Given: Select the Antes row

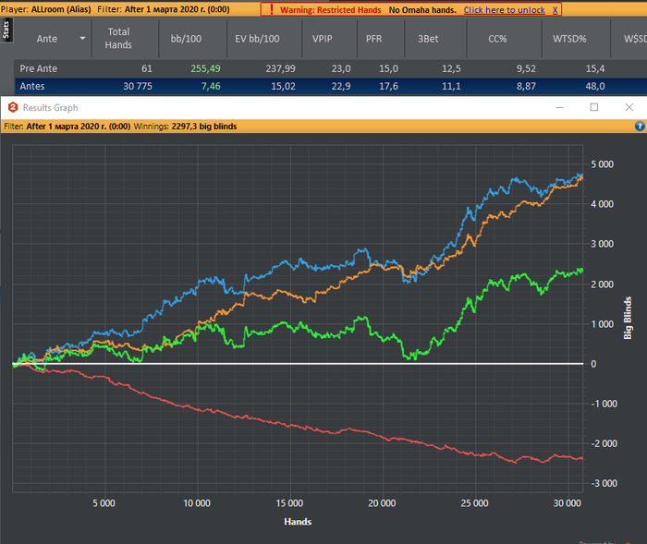Looking at the screenshot, I should coord(330,86).
